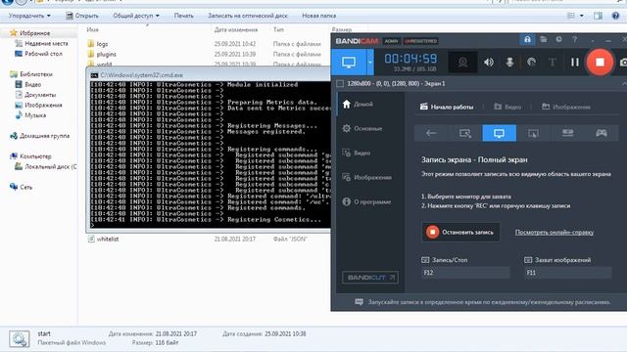Click Открыть in Explorer toolbar
Viewport: 627px width, 352px height.
coord(82,16)
